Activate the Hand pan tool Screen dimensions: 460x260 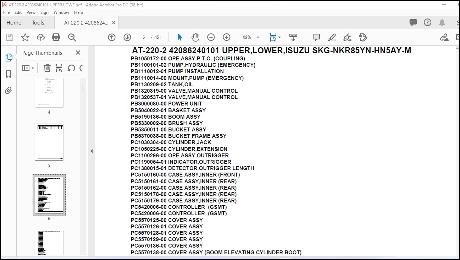(195, 37)
